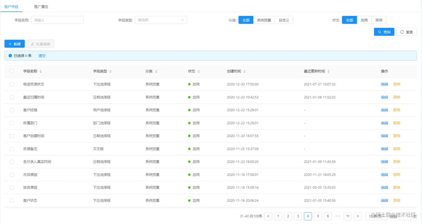The image size is (422, 224).
Task: Click 用户选择框 type cell
Action: (x=102, y=110)
